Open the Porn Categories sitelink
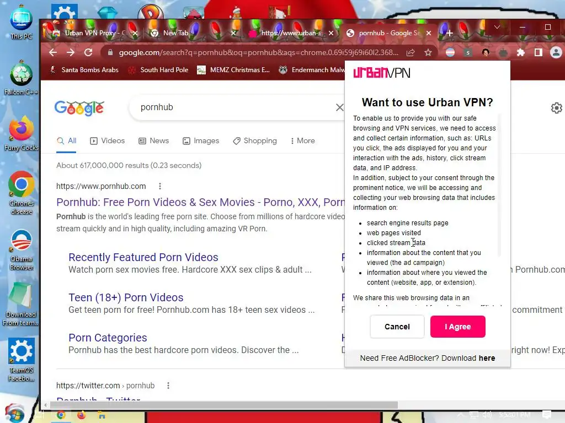This screenshot has width=565, height=423. [108, 338]
